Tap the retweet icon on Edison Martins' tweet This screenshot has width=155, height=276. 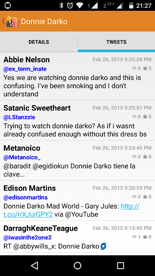coord(134,197)
